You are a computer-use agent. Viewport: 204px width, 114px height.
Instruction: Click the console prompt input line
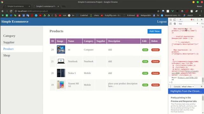point(186,82)
